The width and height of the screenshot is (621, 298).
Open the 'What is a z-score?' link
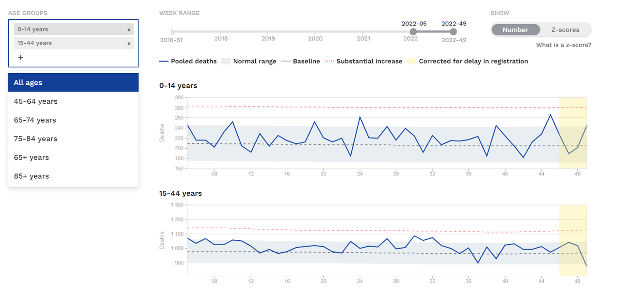click(x=564, y=45)
